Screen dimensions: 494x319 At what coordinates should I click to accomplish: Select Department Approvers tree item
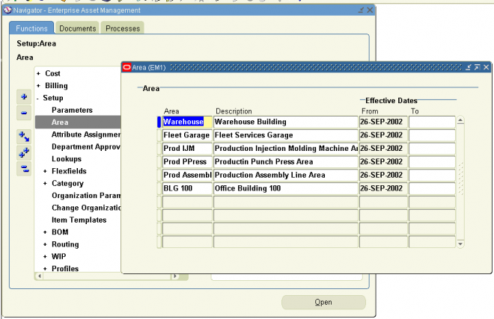click(x=86, y=147)
